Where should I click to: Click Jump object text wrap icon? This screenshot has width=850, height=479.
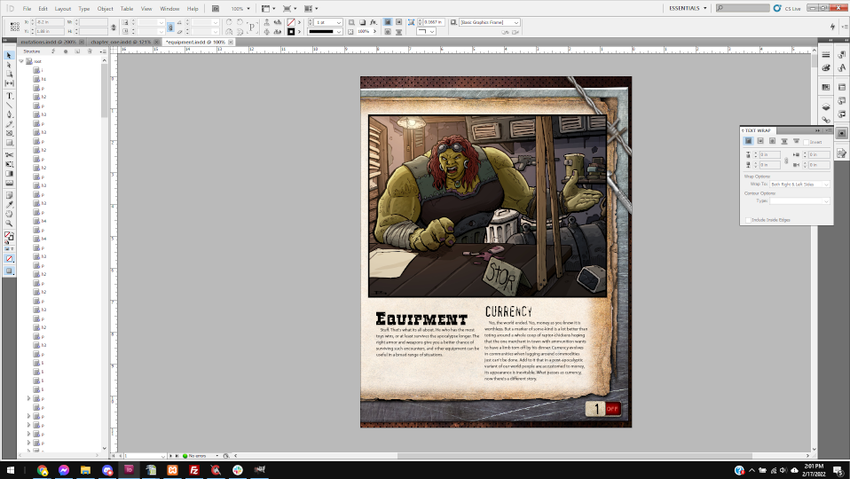coord(784,141)
